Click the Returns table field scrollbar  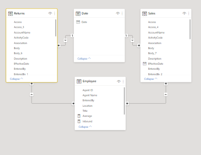[56, 28]
